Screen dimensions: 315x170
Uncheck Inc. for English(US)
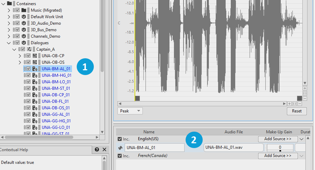pyautogui.click(x=119, y=139)
